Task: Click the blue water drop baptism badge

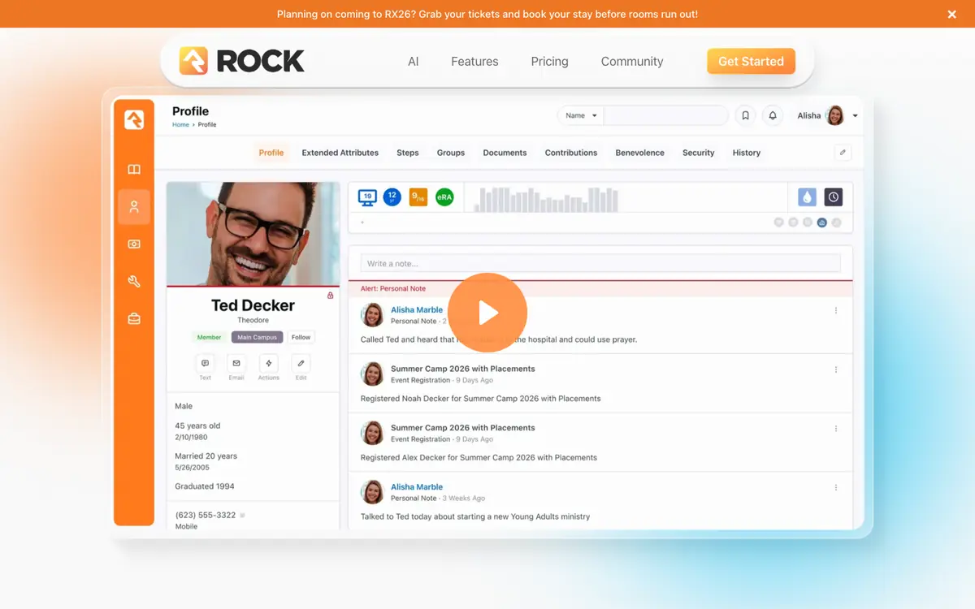Action: [807, 197]
